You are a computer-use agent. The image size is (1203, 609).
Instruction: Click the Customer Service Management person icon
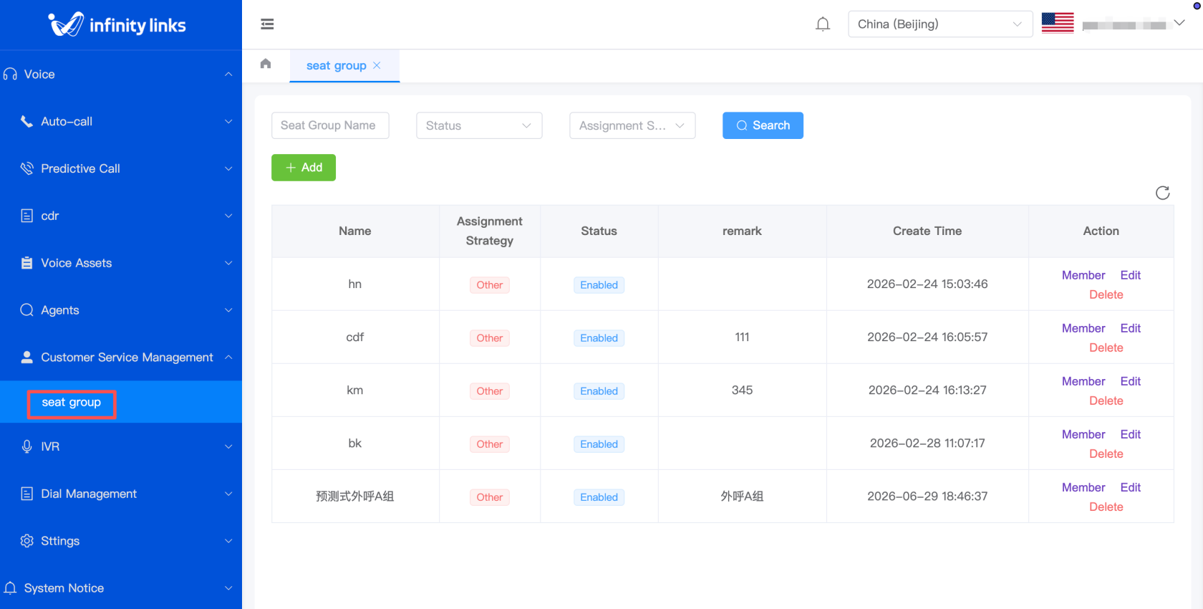26,358
